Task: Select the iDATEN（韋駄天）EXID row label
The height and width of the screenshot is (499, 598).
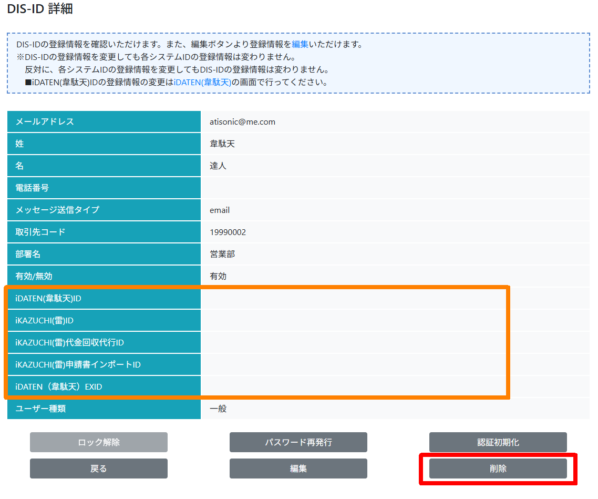Action: point(58,387)
